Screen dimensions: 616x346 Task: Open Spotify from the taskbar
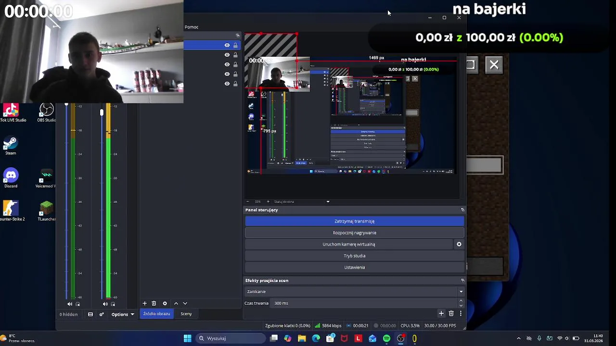(386, 338)
